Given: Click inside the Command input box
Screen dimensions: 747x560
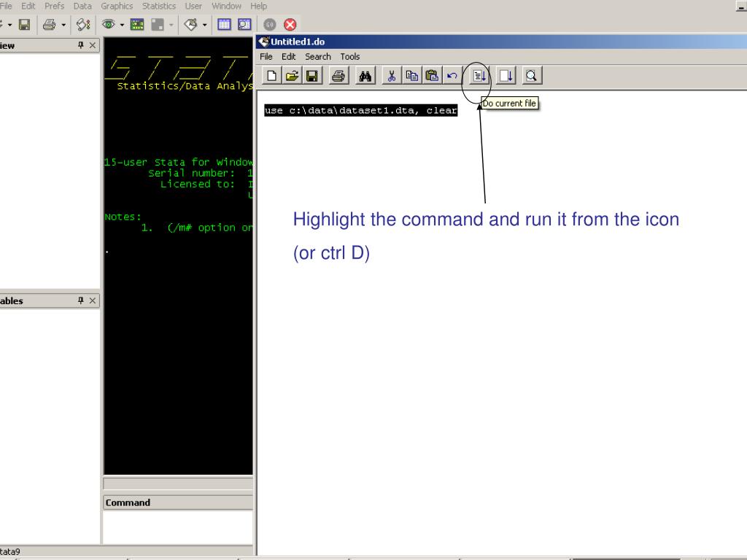Looking at the screenshot, I should (x=178, y=526).
